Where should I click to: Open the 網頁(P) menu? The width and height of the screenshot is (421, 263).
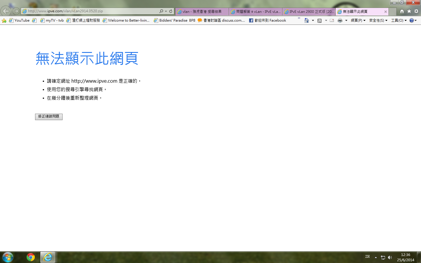tap(358, 20)
